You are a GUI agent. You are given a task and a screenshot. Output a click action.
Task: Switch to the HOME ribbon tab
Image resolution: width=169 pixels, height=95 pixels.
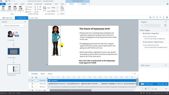pyautogui.click(x=9, y=4)
